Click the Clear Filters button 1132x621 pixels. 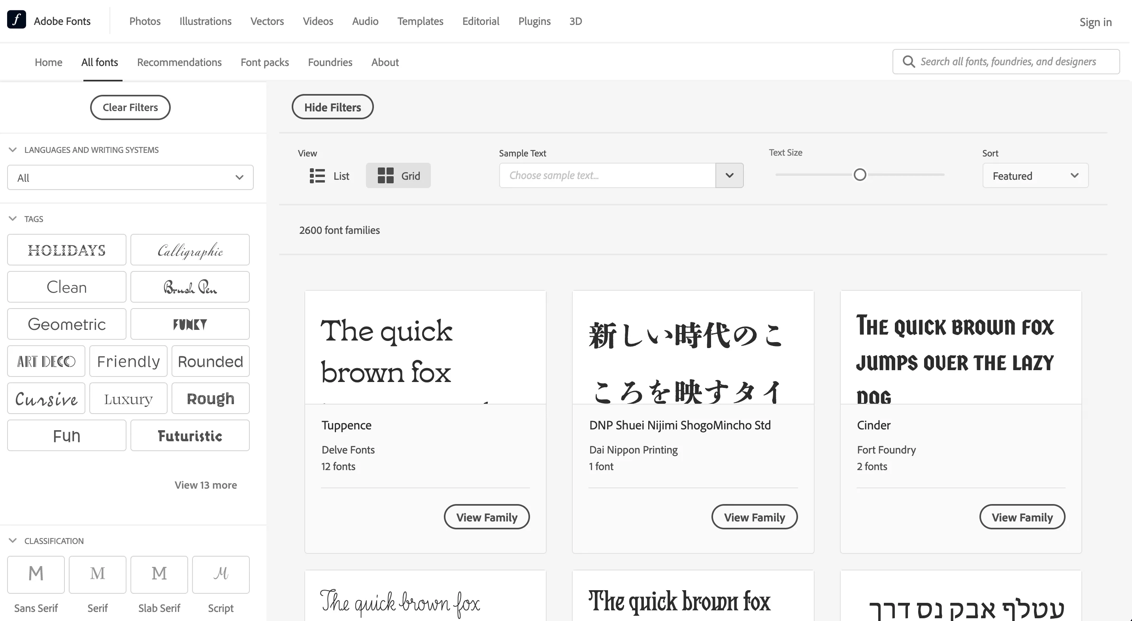pos(130,107)
